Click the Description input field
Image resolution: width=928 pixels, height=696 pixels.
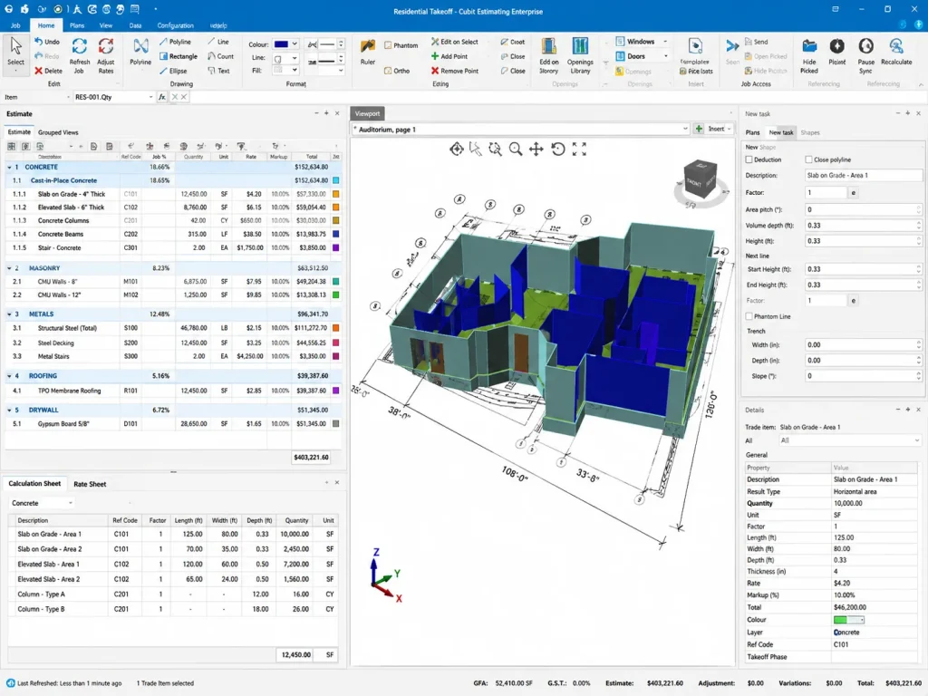coord(863,176)
